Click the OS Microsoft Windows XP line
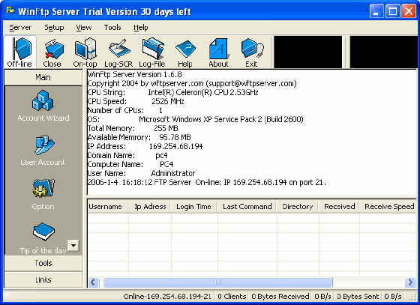The image size is (420, 305). pos(196,119)
